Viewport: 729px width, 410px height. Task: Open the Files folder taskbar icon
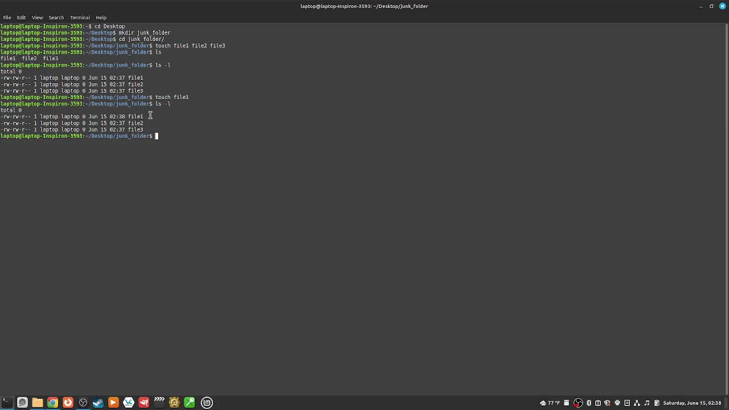point(38,403)
